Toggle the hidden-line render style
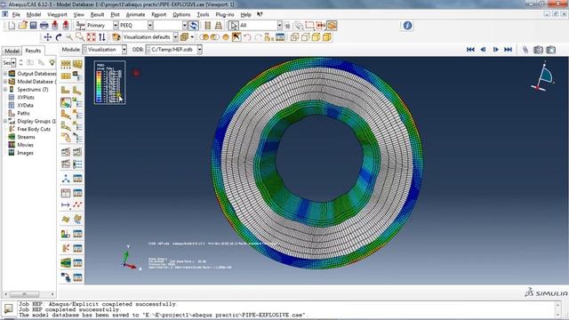569x320 pixels. [x=305, y=37]
